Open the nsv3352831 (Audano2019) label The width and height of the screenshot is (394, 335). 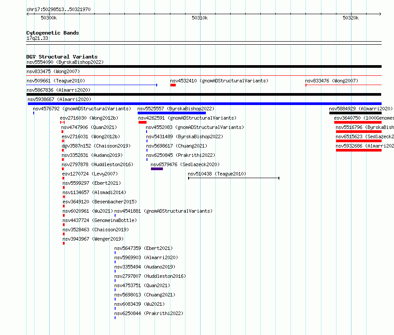pyautogui.click(x=92, y=155)
